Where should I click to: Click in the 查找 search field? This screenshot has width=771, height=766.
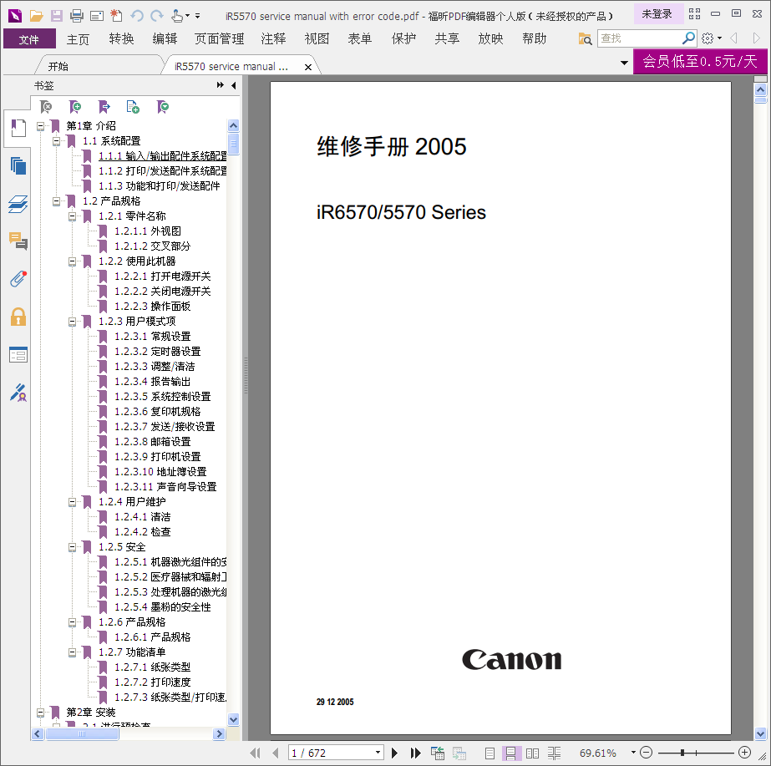coord(639,38)
